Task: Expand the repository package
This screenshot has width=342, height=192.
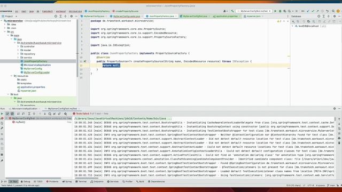Action: (x=18, y=54)
